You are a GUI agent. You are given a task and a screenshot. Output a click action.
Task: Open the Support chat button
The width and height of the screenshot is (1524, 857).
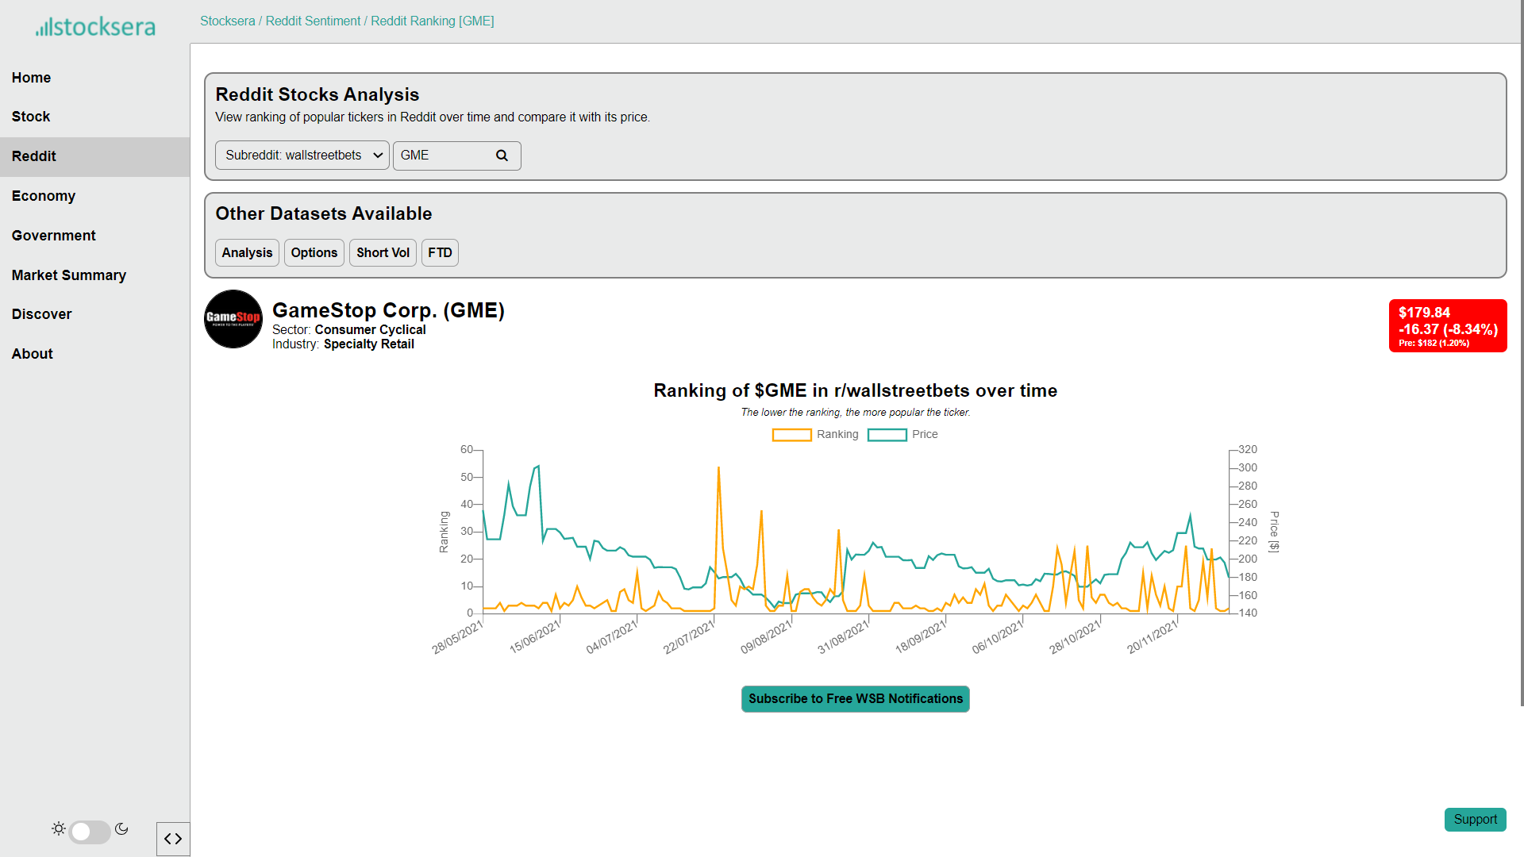1475,820
